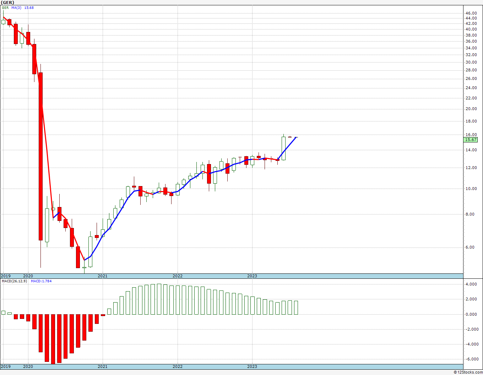The height and width of the screenshot is (375, 483).
Task: Click the tall red crash candle of 2020
Action: (41, 156)
